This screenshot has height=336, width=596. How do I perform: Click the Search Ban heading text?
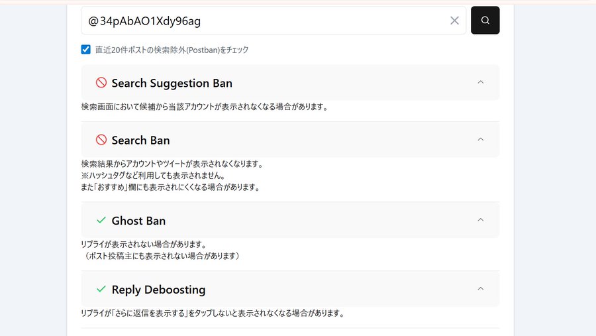(x=140, y=140)
